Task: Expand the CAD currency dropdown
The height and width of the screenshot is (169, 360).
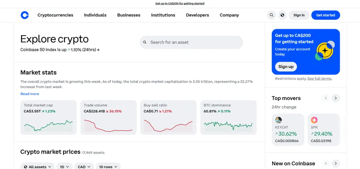Action: click(84, 167)
